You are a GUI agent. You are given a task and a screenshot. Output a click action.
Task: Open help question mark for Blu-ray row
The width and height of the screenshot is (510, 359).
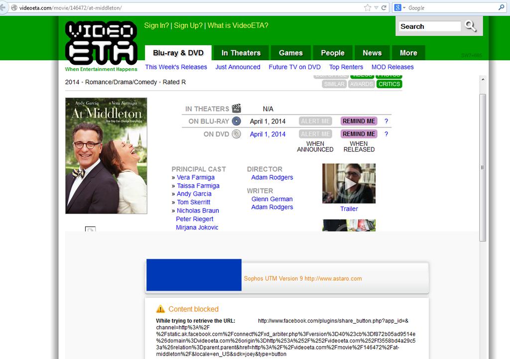tap(386, 121)
